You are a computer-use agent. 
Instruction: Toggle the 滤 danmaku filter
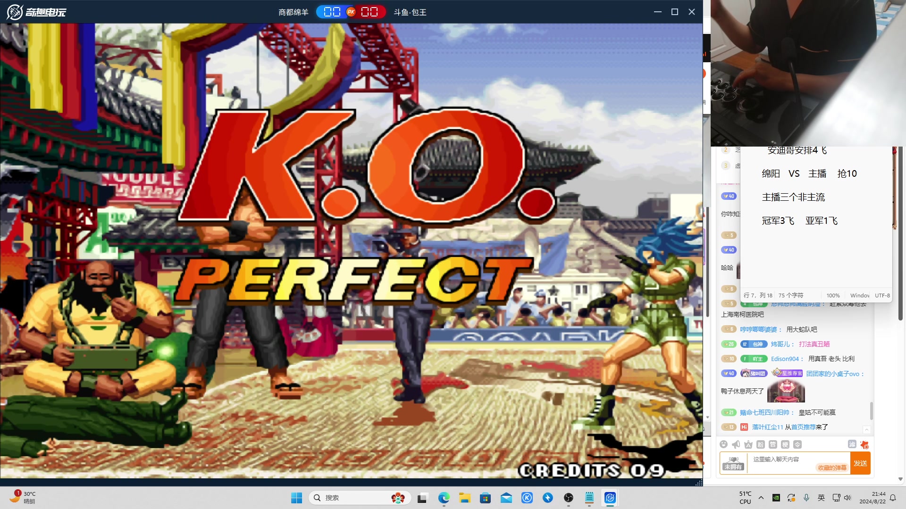click(852, 444)
